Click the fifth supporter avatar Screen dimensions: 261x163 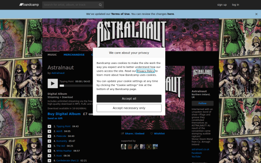[149, 147]
